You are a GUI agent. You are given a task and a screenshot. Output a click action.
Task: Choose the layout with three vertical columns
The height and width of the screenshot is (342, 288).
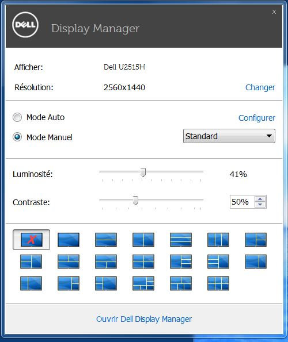click(218, 240)
